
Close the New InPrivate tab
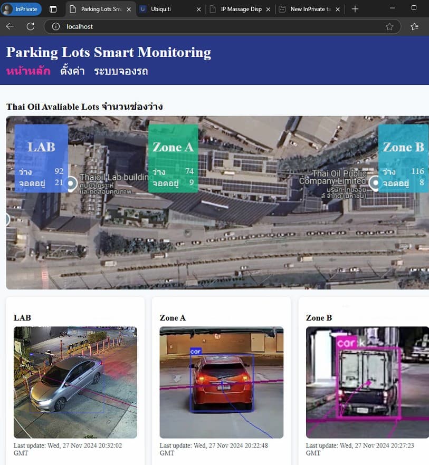[338, 9]
